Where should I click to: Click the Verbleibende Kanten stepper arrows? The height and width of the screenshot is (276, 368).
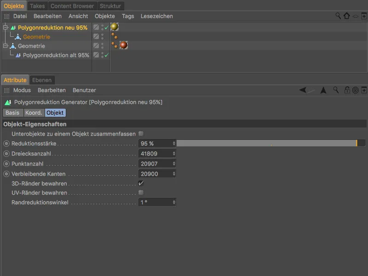pyautogui.click(x=174, y=174)
